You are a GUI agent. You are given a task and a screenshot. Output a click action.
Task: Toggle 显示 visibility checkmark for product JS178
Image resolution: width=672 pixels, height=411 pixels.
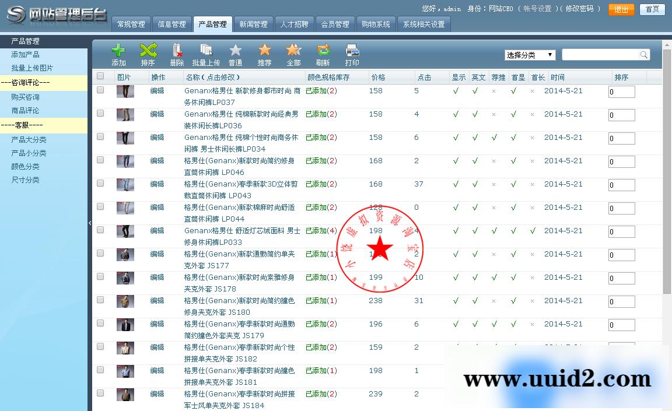(456, 278)
